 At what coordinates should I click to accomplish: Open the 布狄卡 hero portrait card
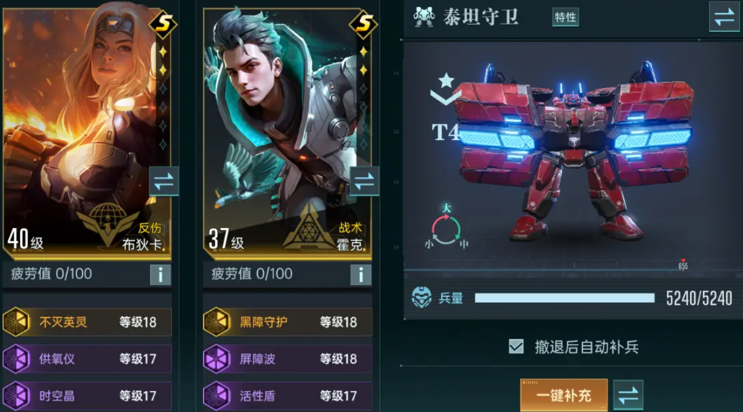(x=87, y=132)
